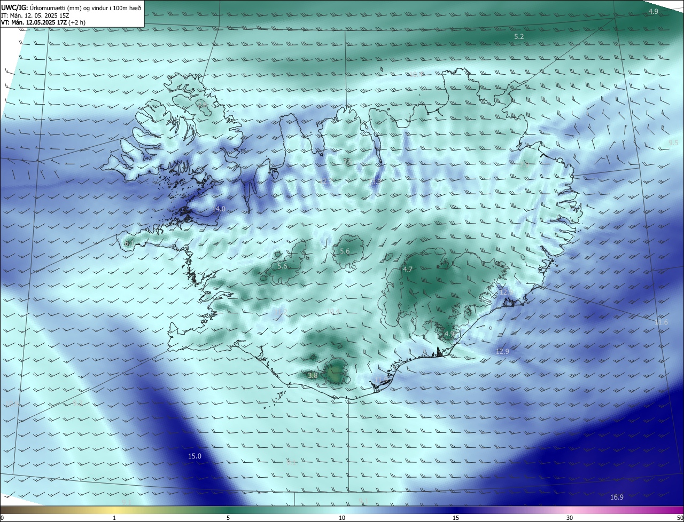
Task: Click the 12.9 value label off the coast
Action: click(x=502, y=351)
